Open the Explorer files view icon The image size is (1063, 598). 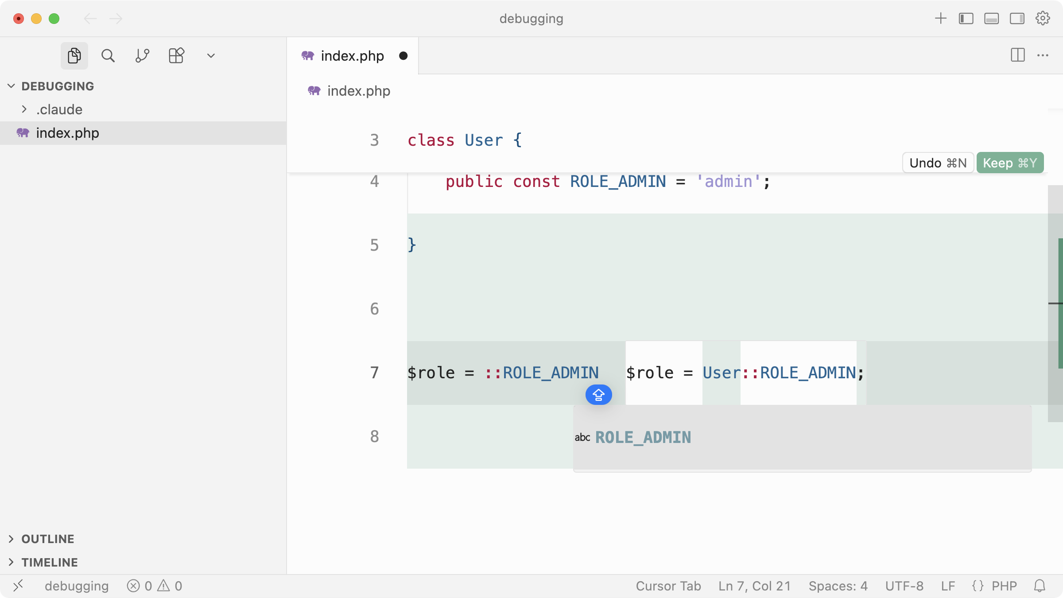74,56
